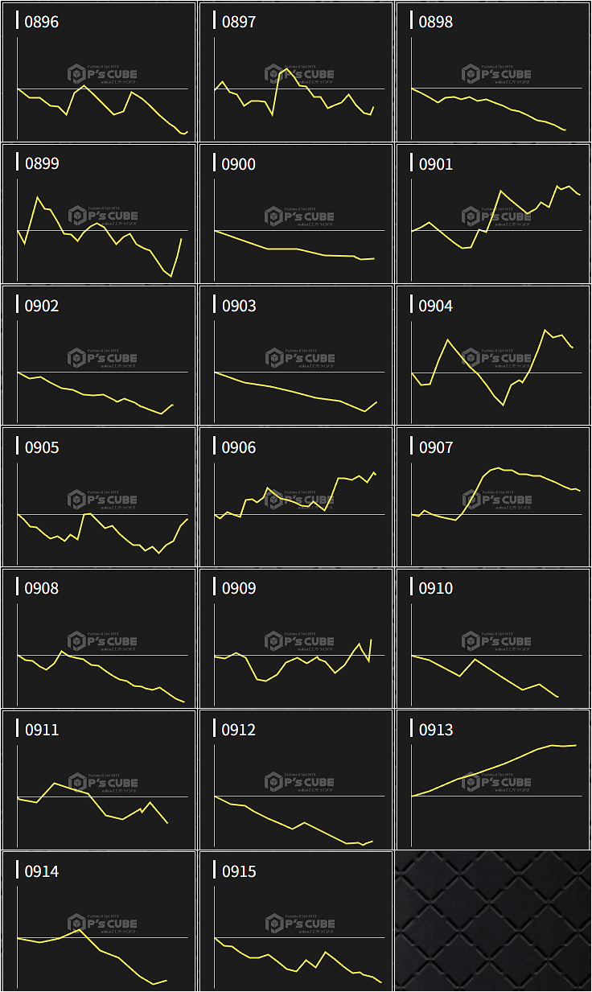The image size is (592, 992).
Task: Select the 0900 graph thumbnail
Action: pos(296,214)
